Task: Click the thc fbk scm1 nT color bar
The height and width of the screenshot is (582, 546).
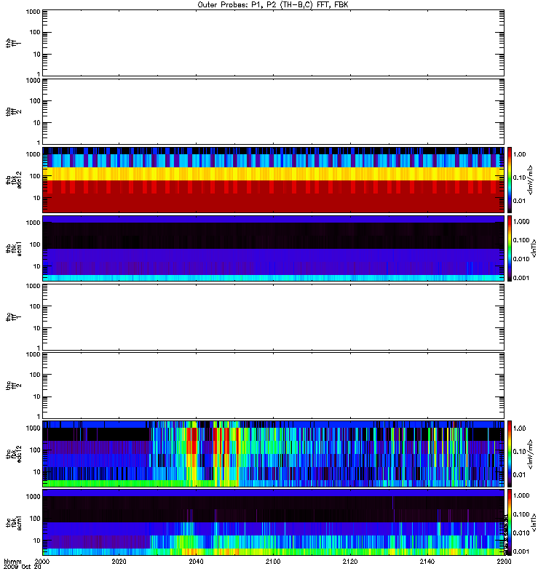Action: click(510, 522)
